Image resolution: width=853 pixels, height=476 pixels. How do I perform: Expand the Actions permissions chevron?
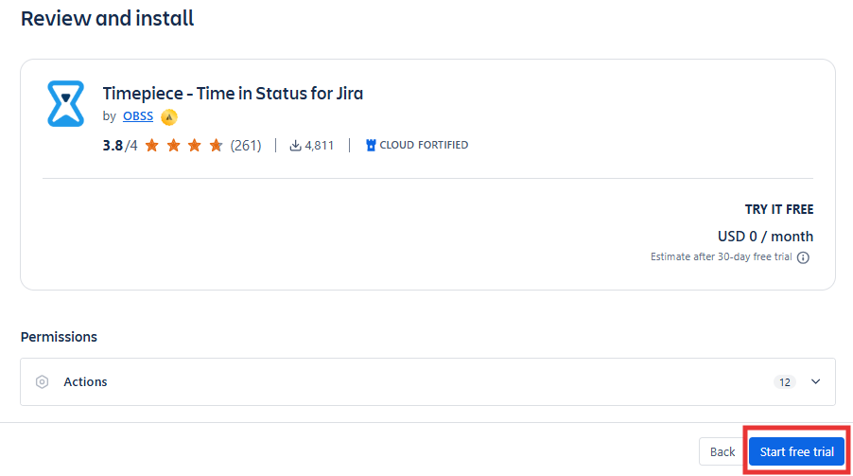click(x=816, y=382)
